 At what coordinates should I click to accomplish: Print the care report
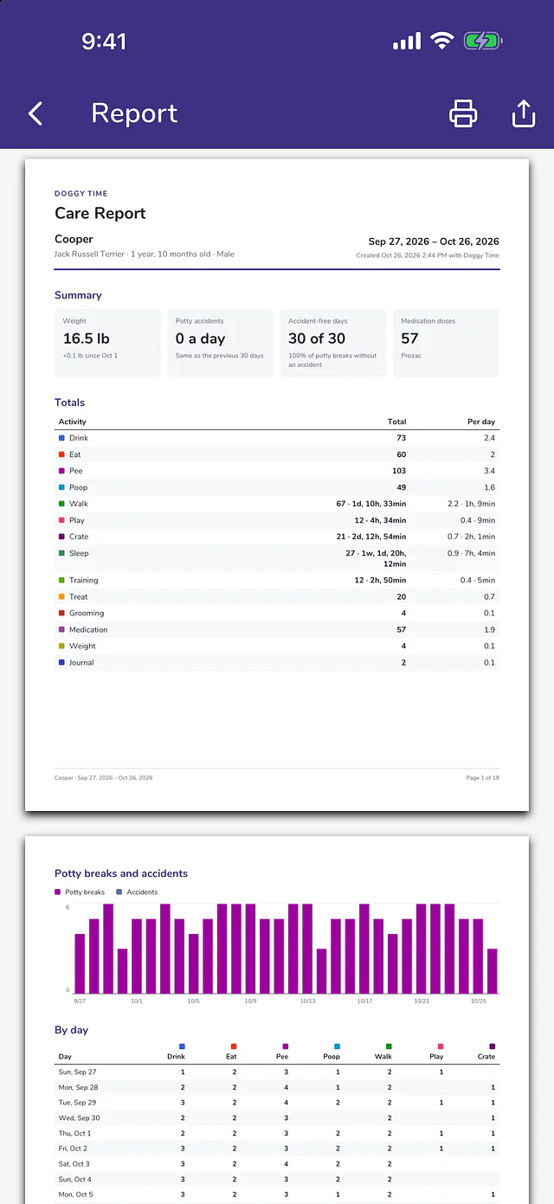click(463, 113)
